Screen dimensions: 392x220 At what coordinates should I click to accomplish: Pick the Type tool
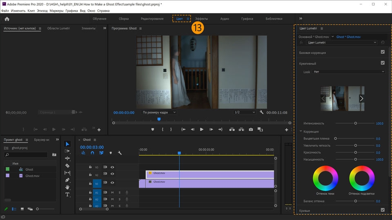(x=67, y=195)
